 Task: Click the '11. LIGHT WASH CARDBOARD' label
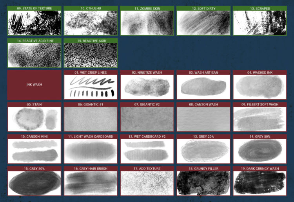pos(91,136)
